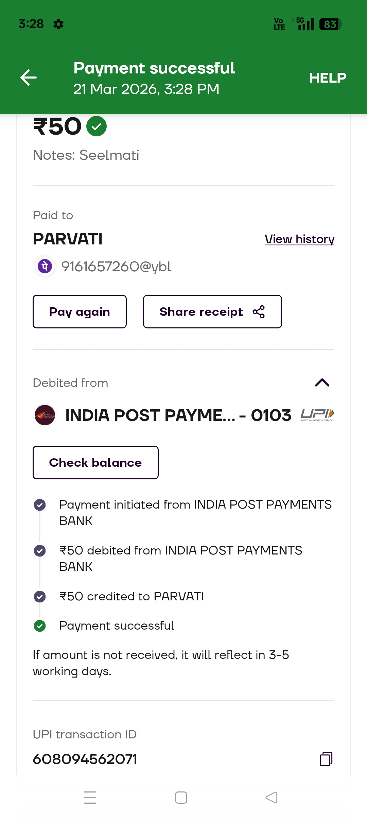This screenshot has width=367, height=820.
Task: Tap the back arrow in header
Action: [x=29, y=78]
